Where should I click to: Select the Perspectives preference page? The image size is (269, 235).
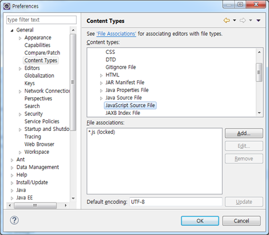[x=38, y=98]
